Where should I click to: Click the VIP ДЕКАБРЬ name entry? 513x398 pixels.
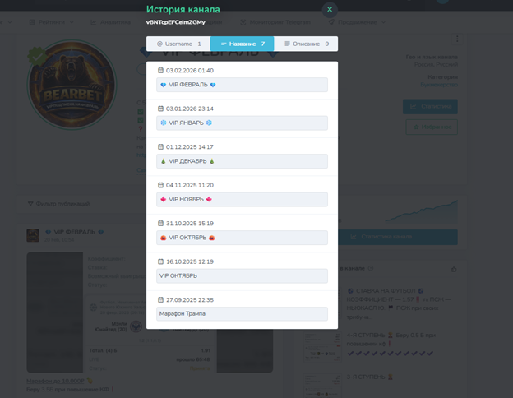[x=242, y=161]
